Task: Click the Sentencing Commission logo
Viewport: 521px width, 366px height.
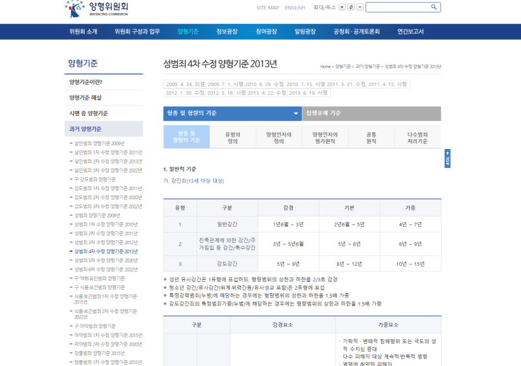Action: point(96,8)
